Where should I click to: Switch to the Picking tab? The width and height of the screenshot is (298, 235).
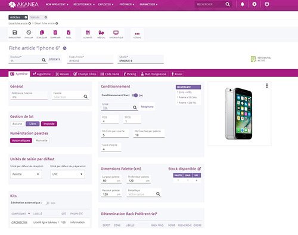pos(130,74)
